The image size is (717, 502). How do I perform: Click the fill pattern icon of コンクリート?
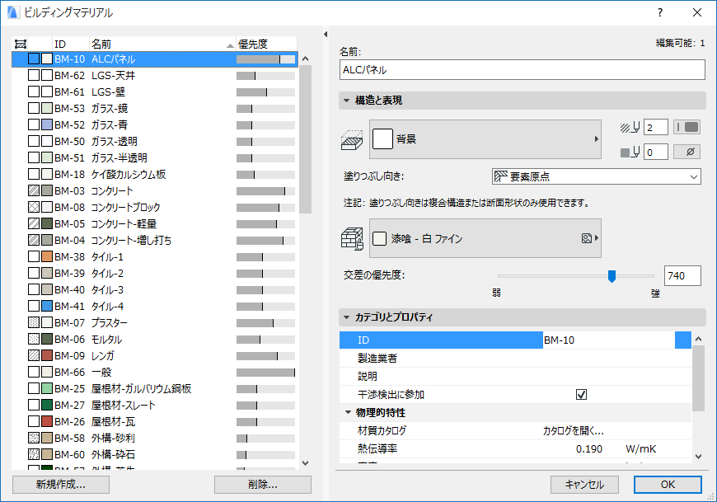pos(34,190)
